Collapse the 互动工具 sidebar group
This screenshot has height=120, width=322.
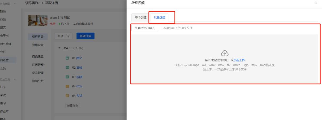(x=14, y=80)
